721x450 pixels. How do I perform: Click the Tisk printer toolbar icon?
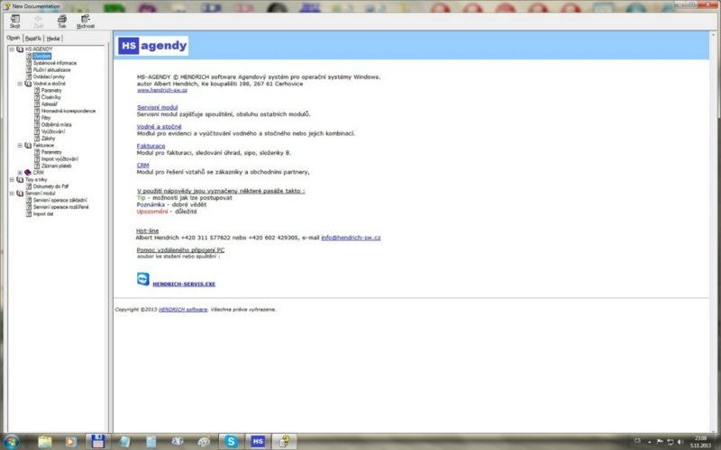pos(62,21)
